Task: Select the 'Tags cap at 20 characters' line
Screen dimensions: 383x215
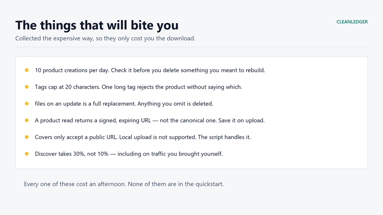Action: (x=138, y=87)
